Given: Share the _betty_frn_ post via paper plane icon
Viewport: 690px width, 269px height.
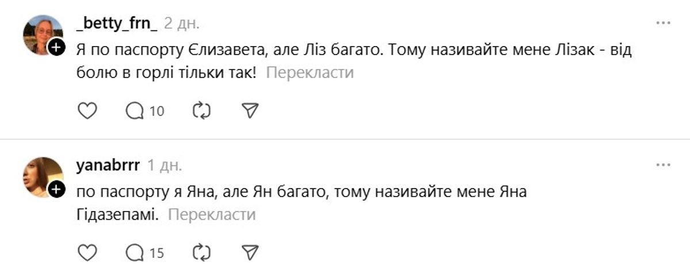Looking at the screenshot, I should pos(250,110).
